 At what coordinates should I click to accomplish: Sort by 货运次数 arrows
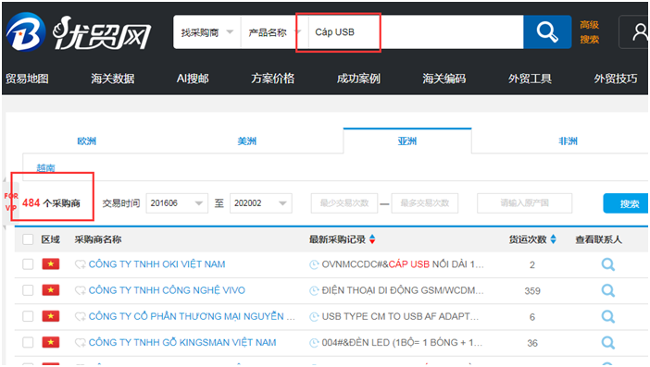coord(553,239)
